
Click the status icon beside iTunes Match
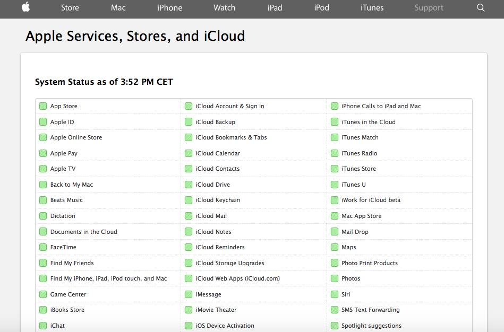tap(335, 138)
